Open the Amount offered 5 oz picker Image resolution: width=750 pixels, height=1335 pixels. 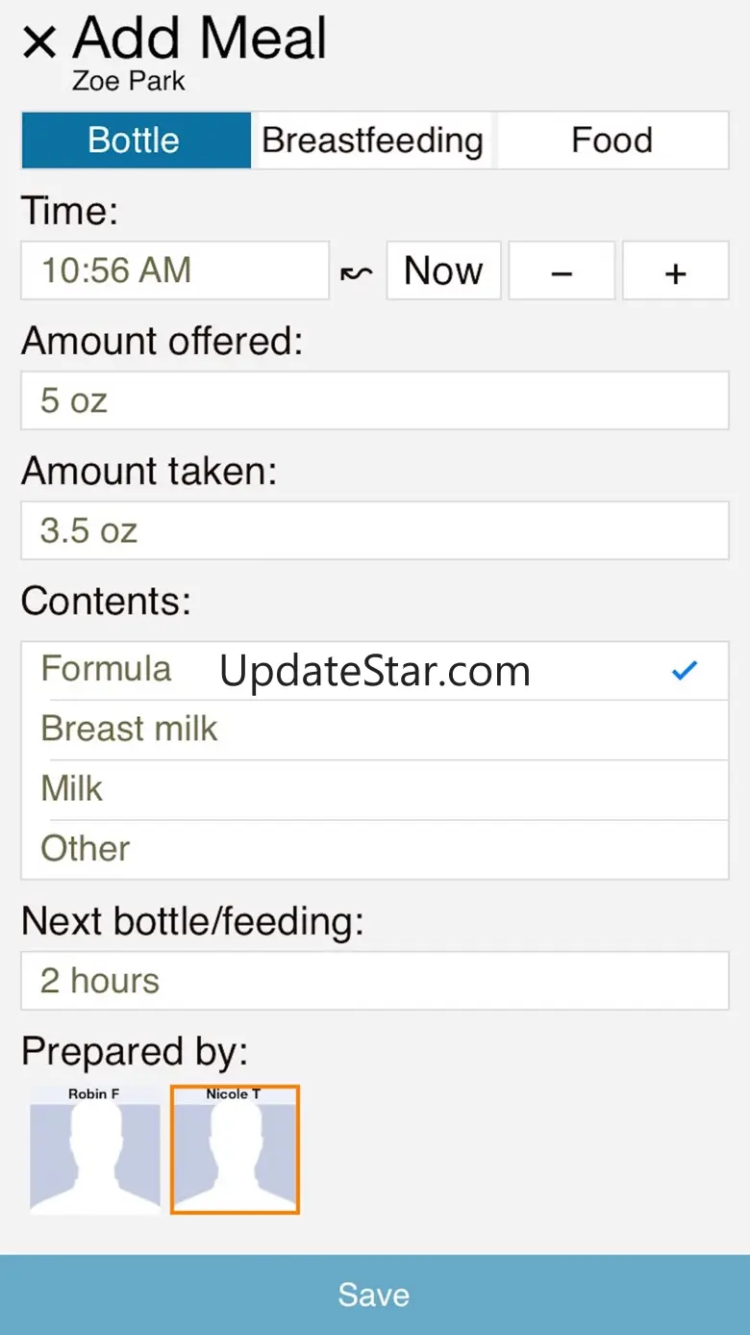(x=374, y=400)
